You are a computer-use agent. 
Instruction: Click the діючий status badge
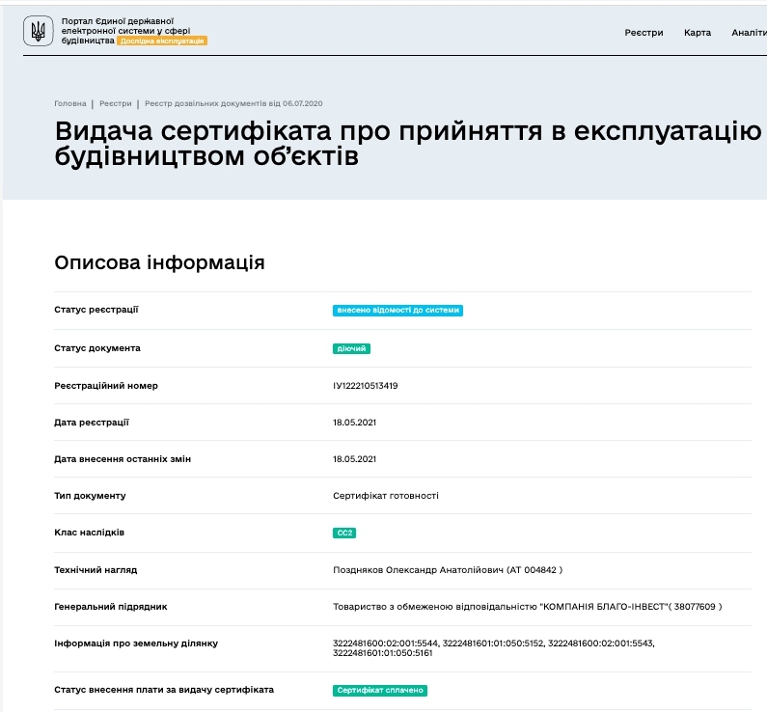351,348
